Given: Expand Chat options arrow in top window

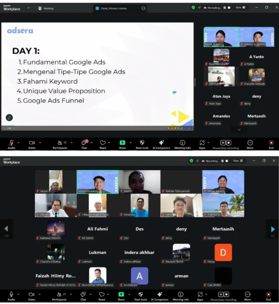Looking at the screenshot, I should tap(92, 142).
